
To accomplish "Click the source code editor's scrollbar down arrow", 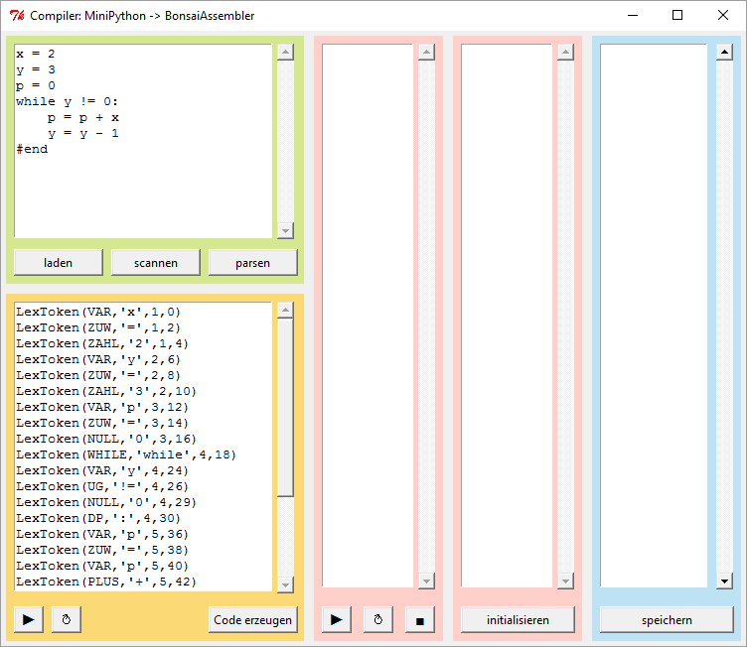I will pos(285,230).
